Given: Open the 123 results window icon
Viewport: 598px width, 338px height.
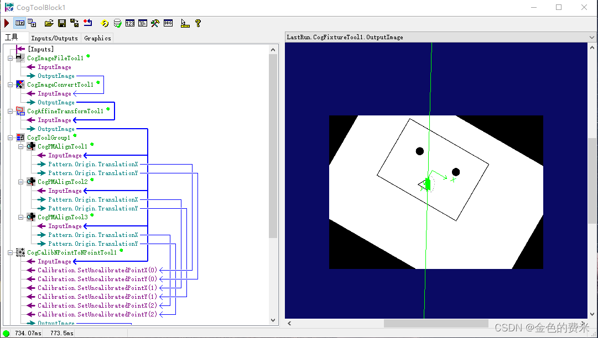Looking at the screenshot, I should point(129,23).
